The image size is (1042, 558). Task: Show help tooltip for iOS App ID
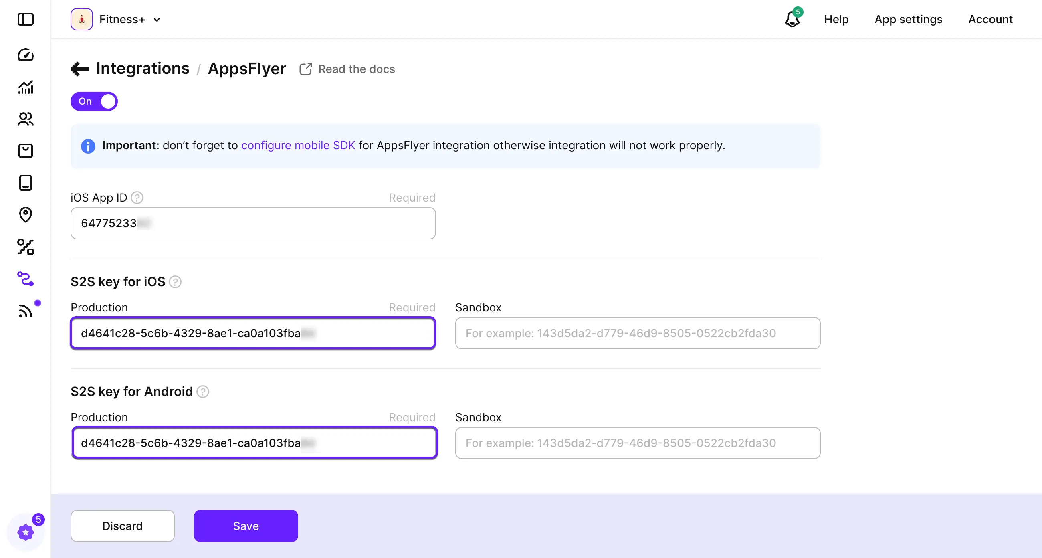[x=137, y=198]
